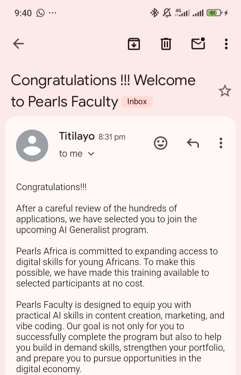Tap the WhatsApp notification icon
The height and width of the screenshot is (375, 241).
(41, 13)
